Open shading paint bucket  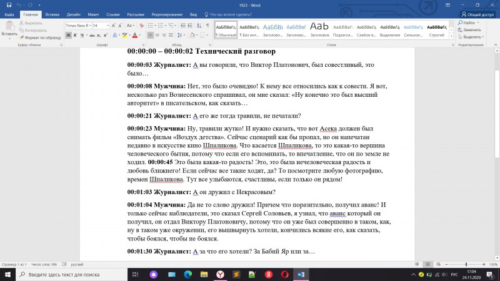[x=192, y=35]
